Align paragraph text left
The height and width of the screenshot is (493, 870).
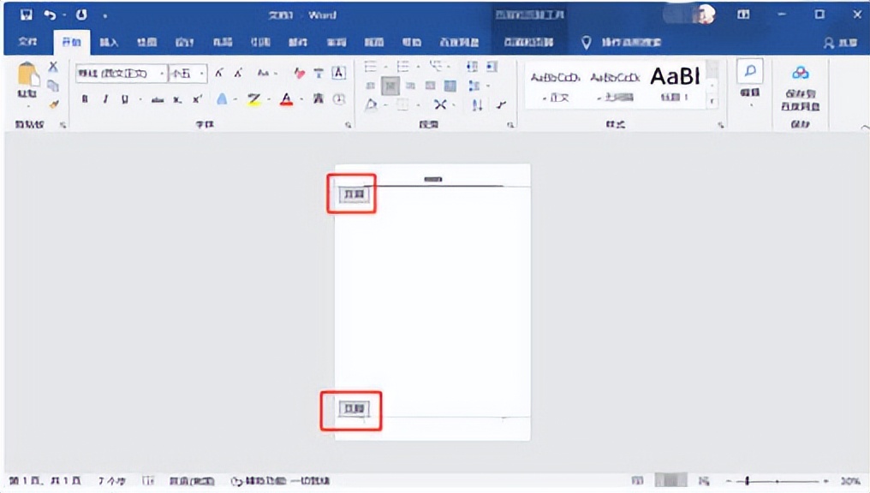[371, 86]
